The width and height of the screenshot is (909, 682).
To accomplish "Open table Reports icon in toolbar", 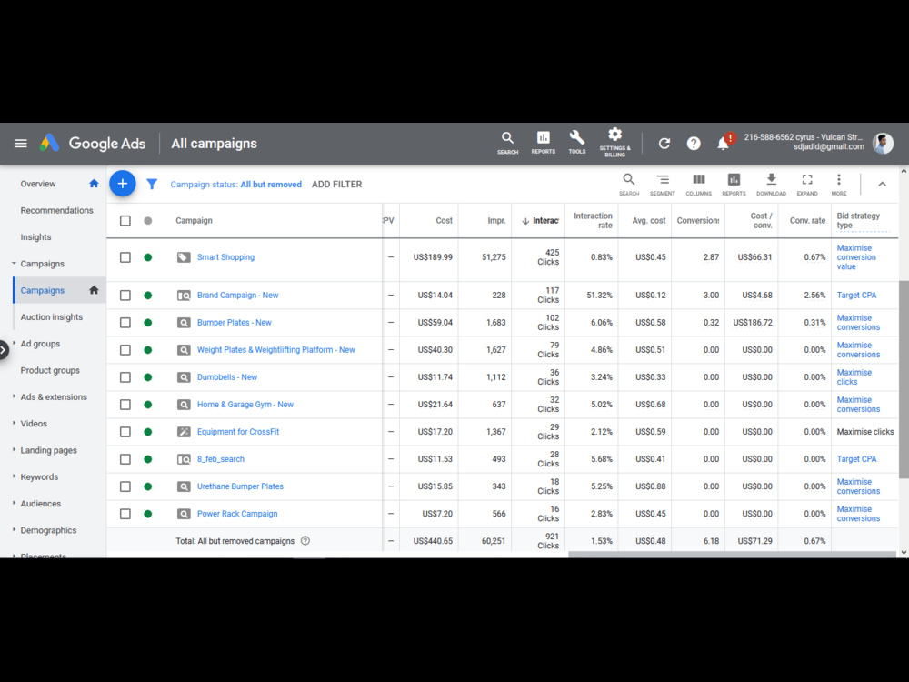I will point(734,185).
